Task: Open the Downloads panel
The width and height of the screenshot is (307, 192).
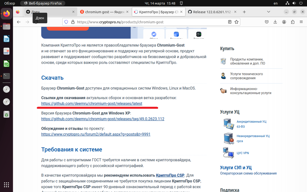Action: click(x=275, y=22)
